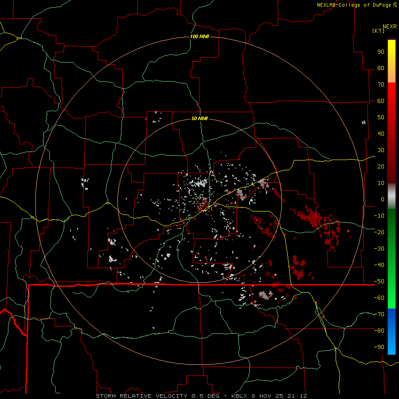Click the positive 10 scale value

coord(381,183)
